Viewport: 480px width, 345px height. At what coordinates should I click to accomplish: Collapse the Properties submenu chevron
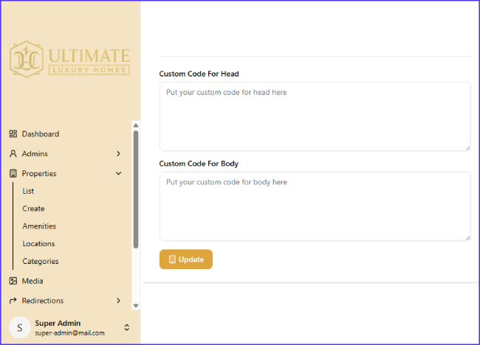point(118,173)
